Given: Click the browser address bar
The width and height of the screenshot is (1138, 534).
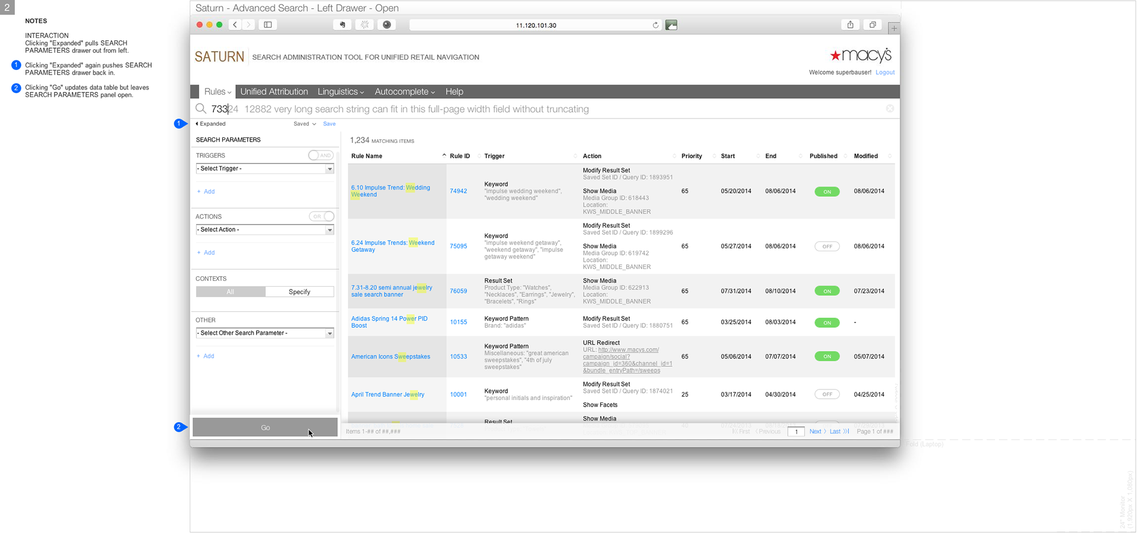Looking at the screenshot, I should click(x=536, y=25).
